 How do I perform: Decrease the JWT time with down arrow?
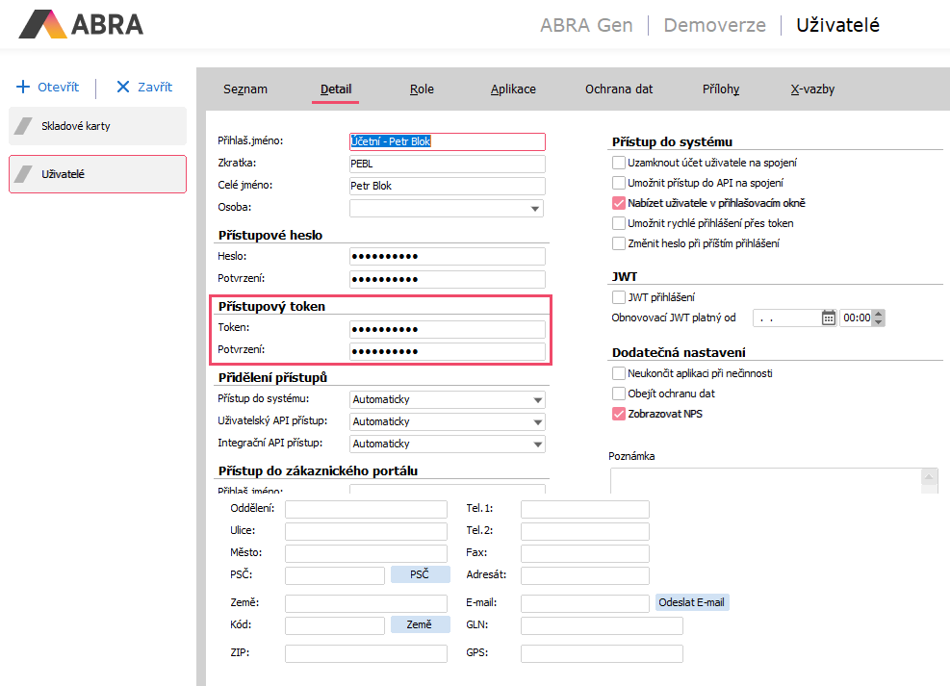(x=879, y=322)
